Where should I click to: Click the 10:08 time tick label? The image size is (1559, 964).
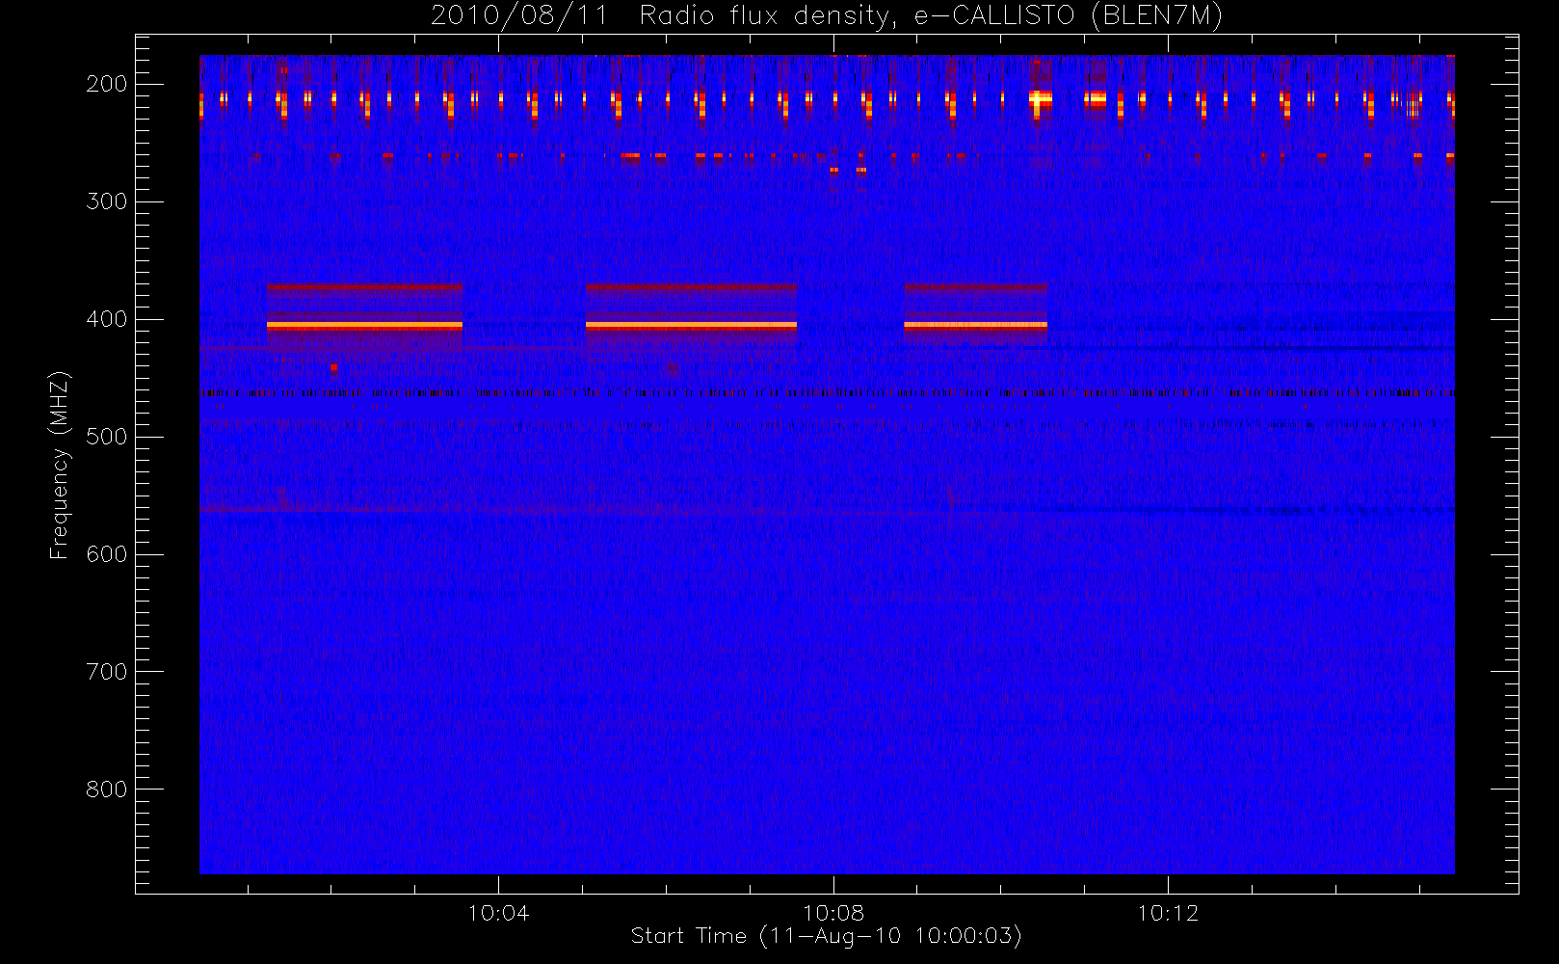point(833,913)
